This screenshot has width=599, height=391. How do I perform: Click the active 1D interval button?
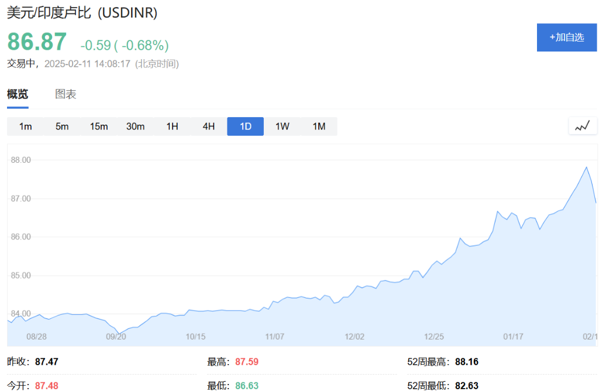245,126
